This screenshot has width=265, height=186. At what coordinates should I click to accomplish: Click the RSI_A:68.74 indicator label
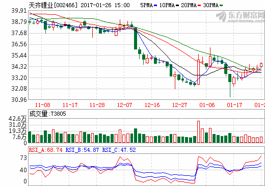pyautogui.click(x=46, y=150)
